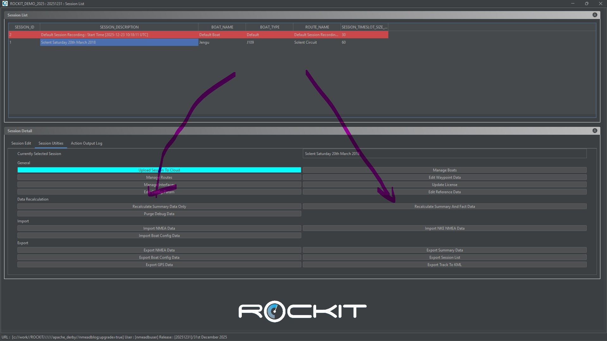
Task: Click the ROCKIT app icon in title bar
Action: [5, 3]
